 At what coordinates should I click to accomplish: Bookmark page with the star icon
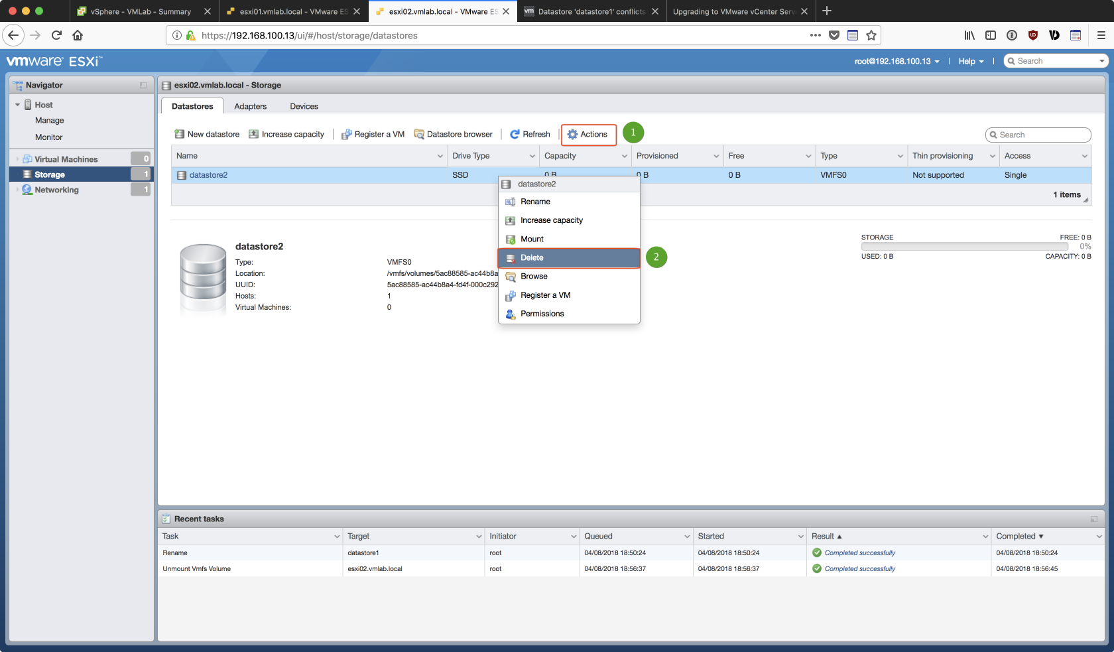[871, 35]
